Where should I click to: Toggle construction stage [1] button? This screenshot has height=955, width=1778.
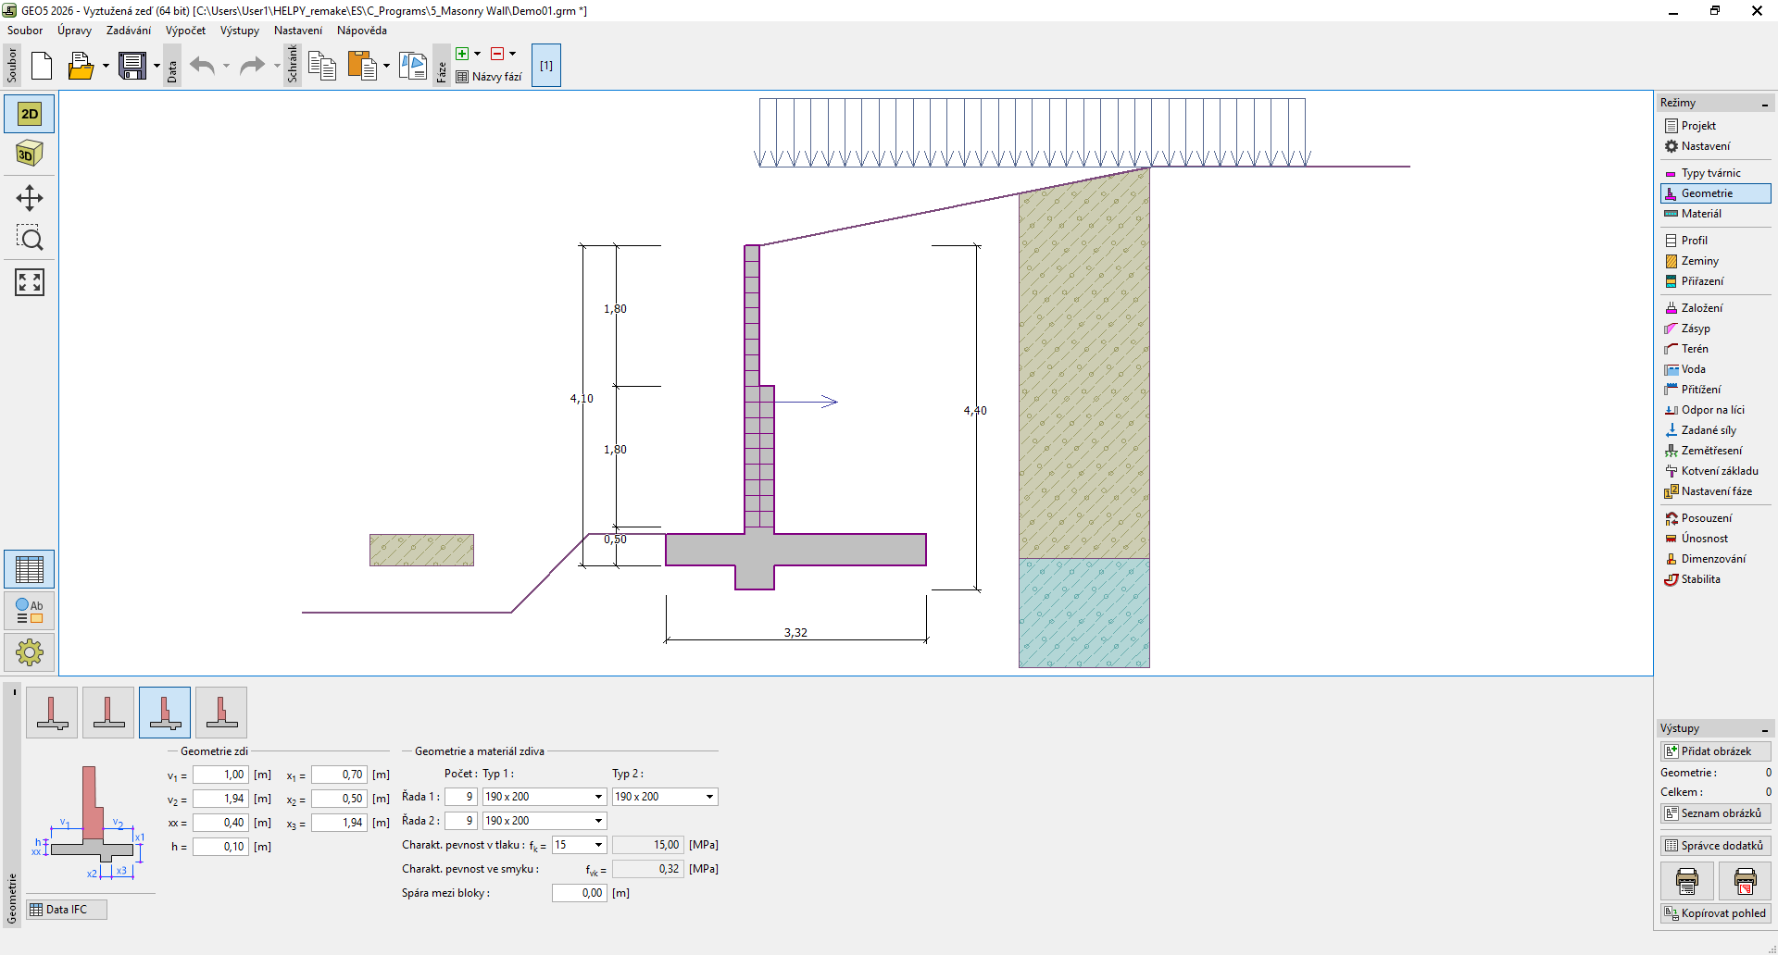(546, 66)
